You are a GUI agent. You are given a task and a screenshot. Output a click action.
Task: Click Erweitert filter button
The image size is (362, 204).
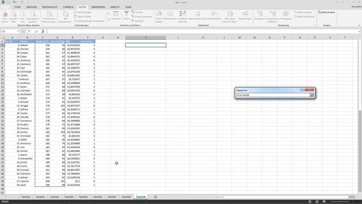(x=137, y=21)
